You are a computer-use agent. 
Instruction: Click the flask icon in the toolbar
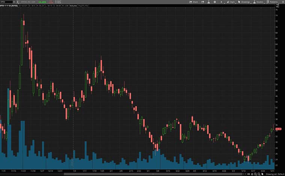209,2
